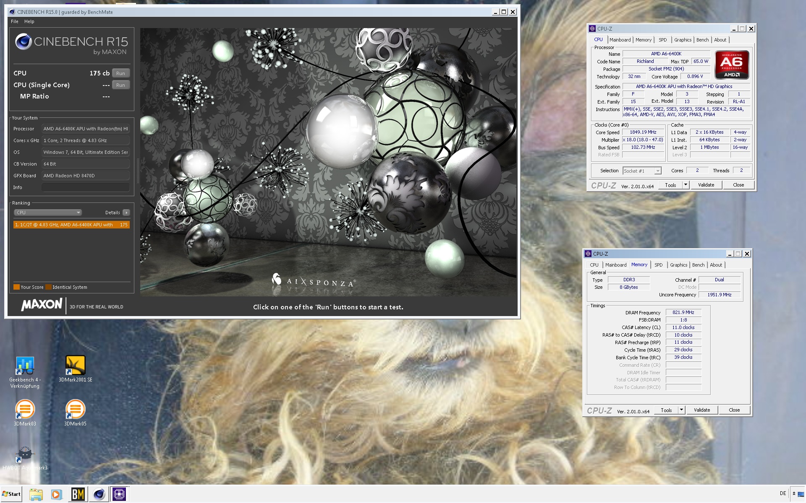Click the Core Speed 1849.19 MHz value
The height and width of the screenshot is (503, 806).
643,132
